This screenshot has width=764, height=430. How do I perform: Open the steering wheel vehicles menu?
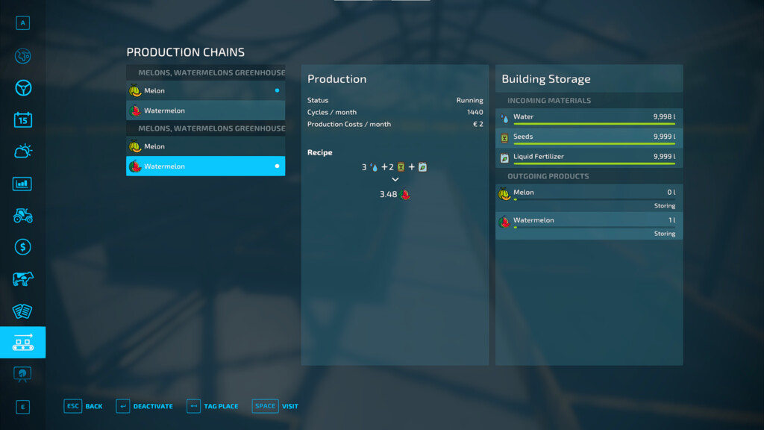coord(23,88)
